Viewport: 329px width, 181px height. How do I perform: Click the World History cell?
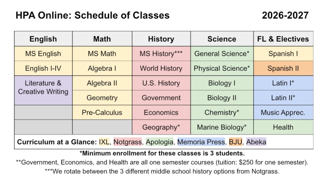pos(161,68)
